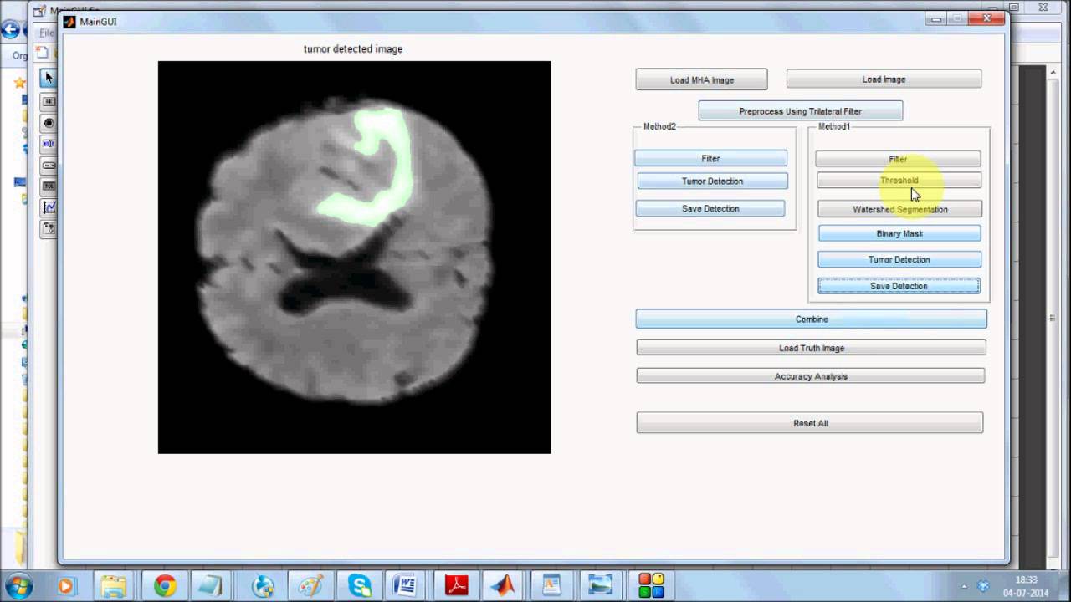Apply Filter in the Method2 panel
Viewport: 1071px width, 602px height.
(x=710, y=158)
